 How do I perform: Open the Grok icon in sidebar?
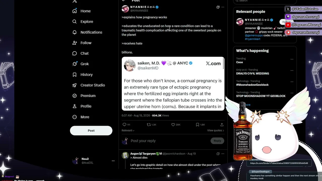click(x=74, y=64)
